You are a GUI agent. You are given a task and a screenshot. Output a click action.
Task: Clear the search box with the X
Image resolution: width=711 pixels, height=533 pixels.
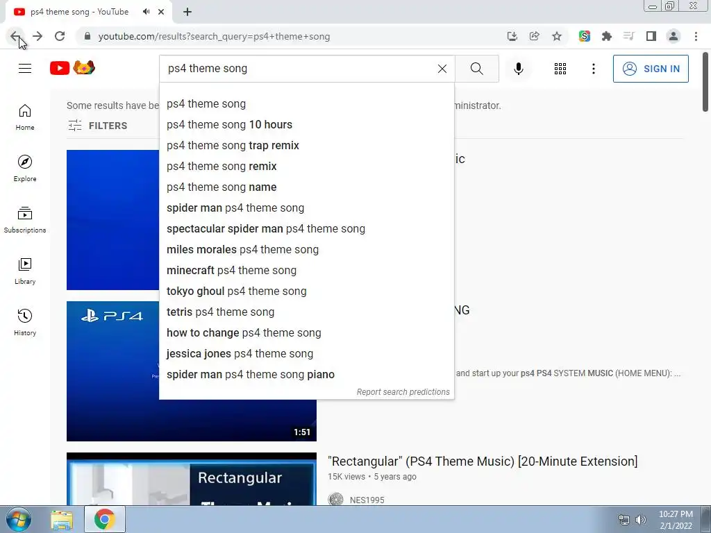(442, 69)
